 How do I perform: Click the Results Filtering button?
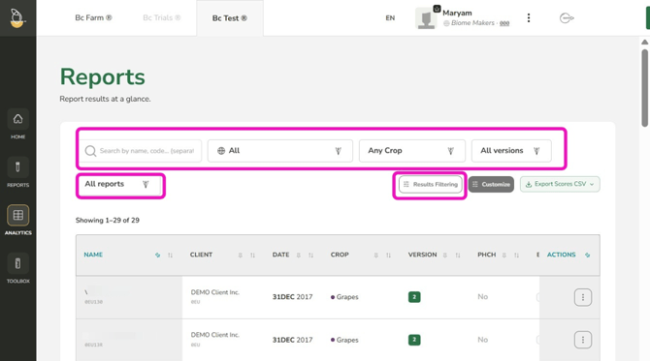click(x=431, y=185)
